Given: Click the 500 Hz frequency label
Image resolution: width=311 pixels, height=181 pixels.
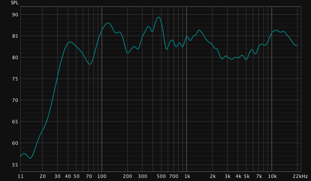Looking at the screenshot, I should point(161,176).
